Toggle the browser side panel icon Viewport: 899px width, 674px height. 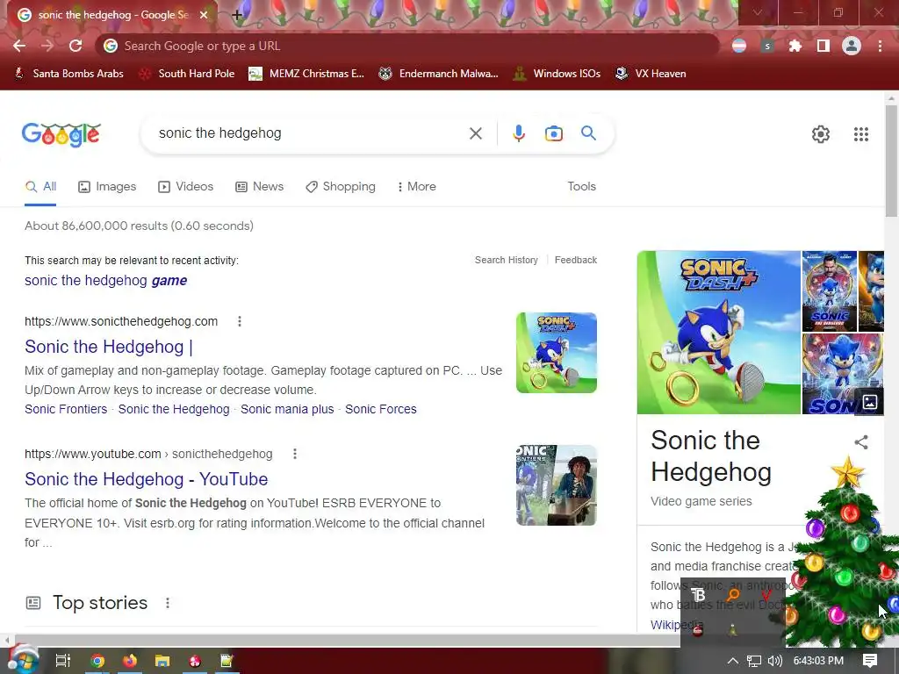pos(823,46)
